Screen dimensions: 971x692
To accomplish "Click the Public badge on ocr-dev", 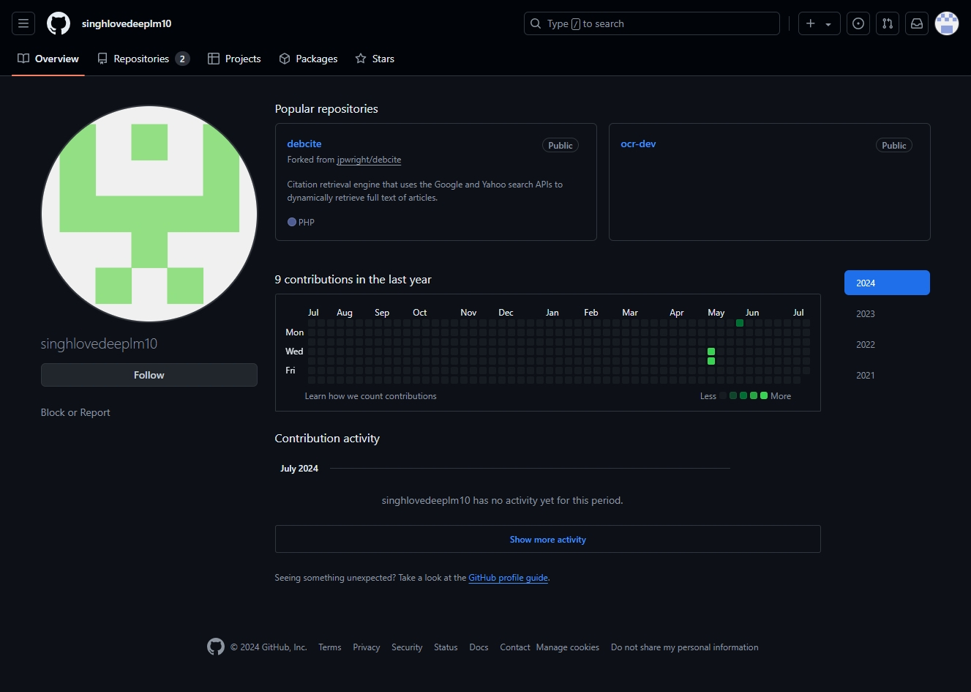I will [x=894, y=145].
